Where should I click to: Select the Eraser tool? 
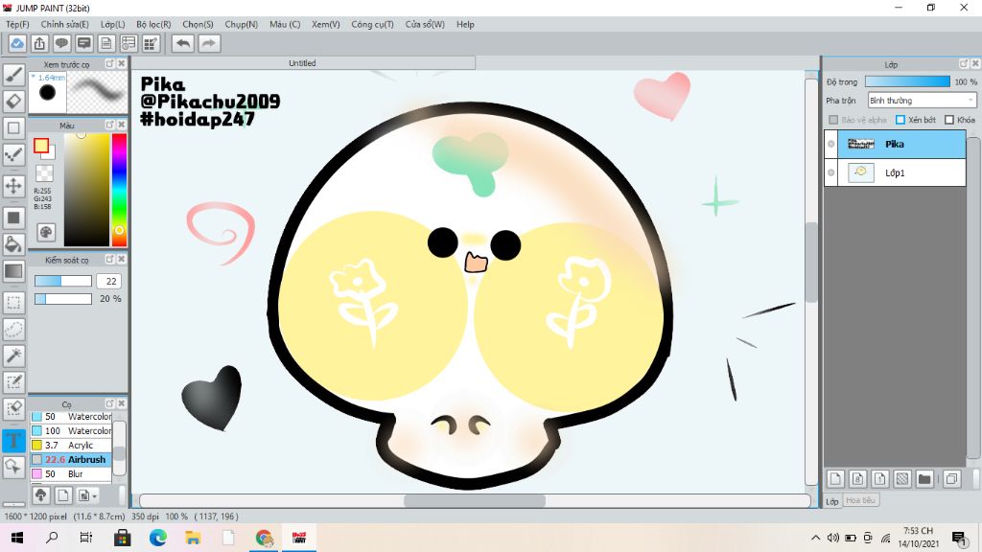point(13,101)
